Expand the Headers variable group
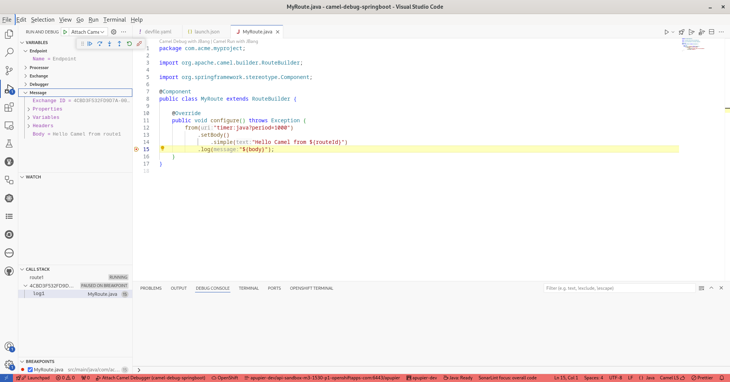The height and width of the screenshot is (382, 730). [x=29, y=126]
